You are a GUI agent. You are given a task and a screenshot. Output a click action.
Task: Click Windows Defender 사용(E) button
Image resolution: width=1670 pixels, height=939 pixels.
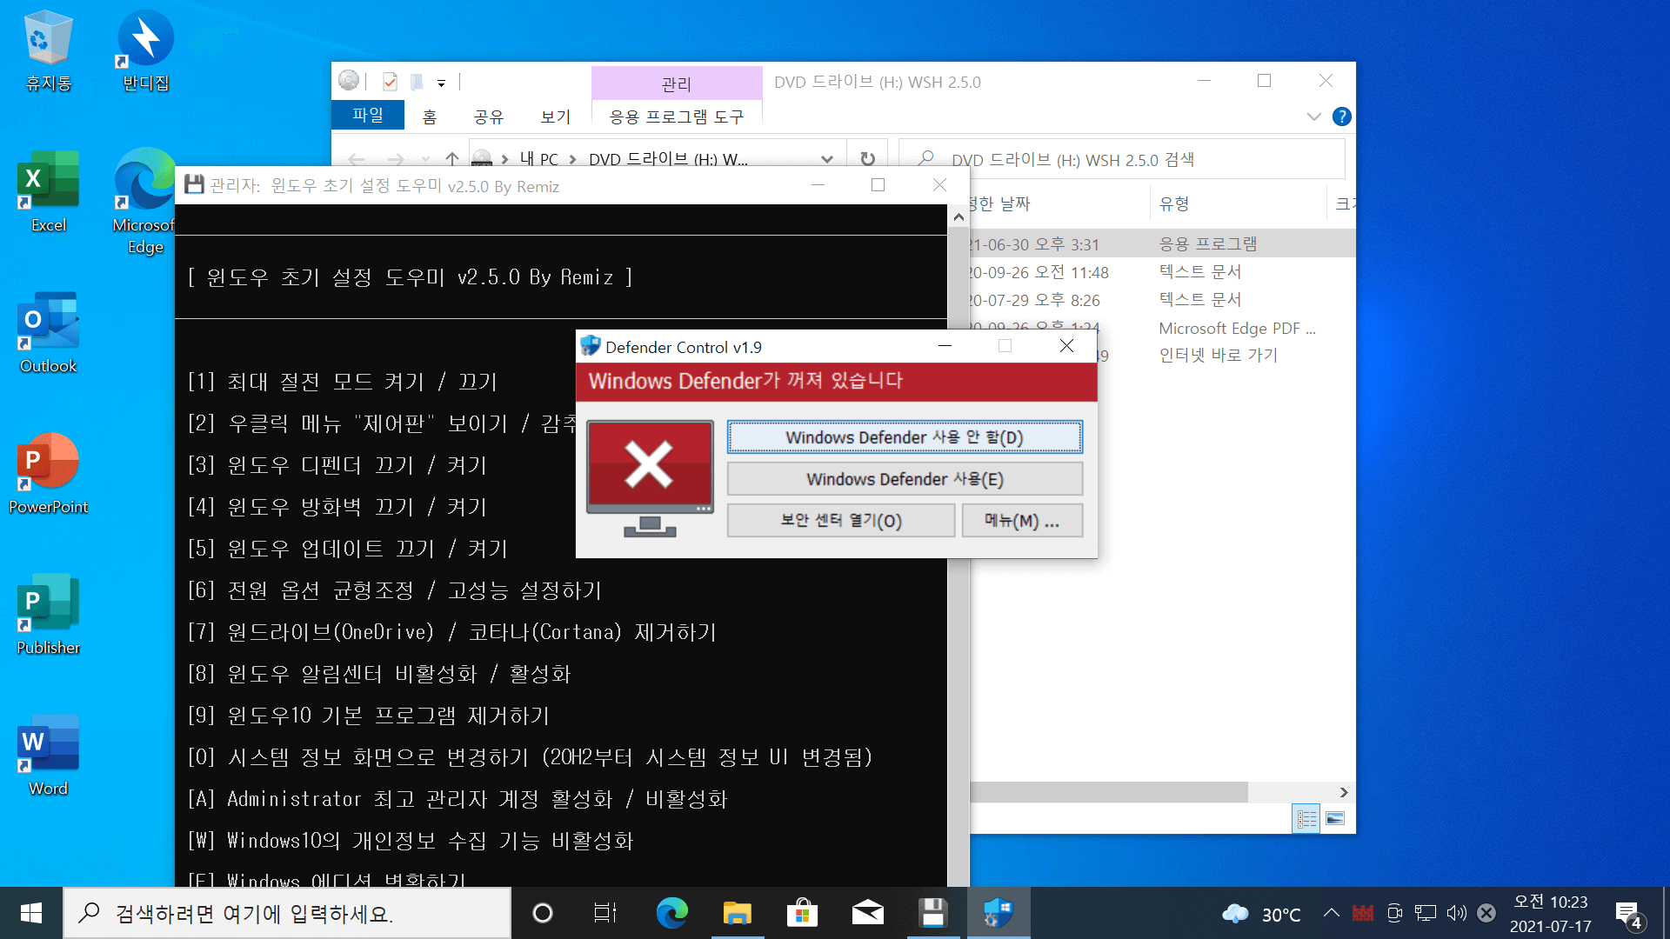click(x=905, y=479)
